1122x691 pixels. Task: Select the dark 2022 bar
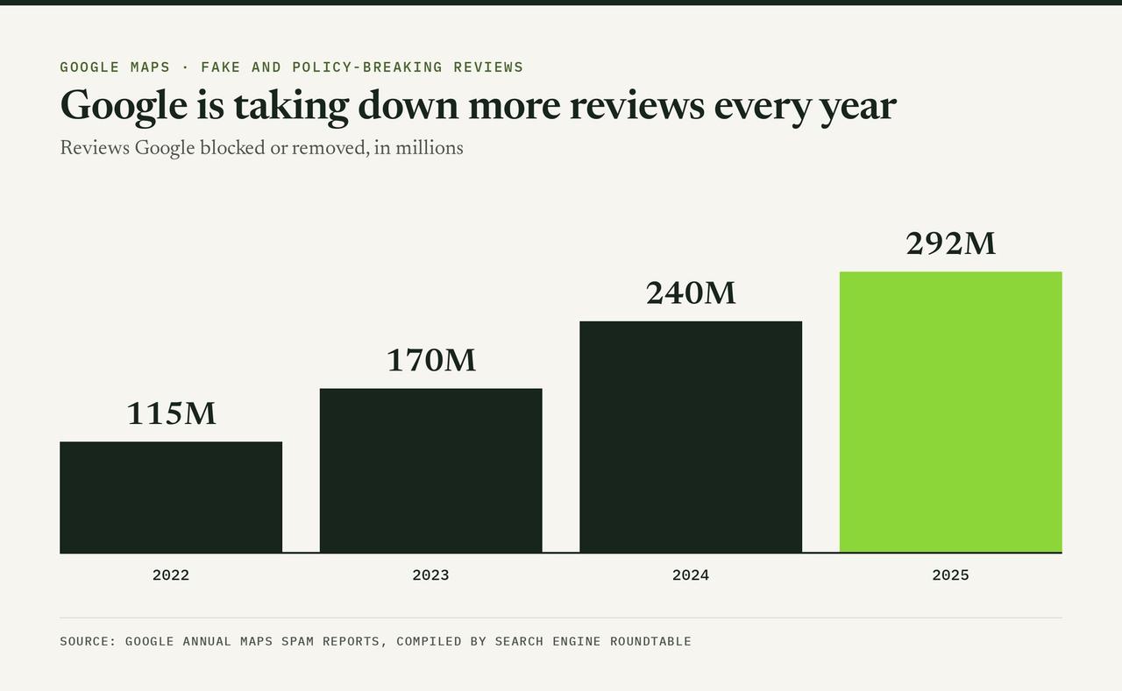171,497
